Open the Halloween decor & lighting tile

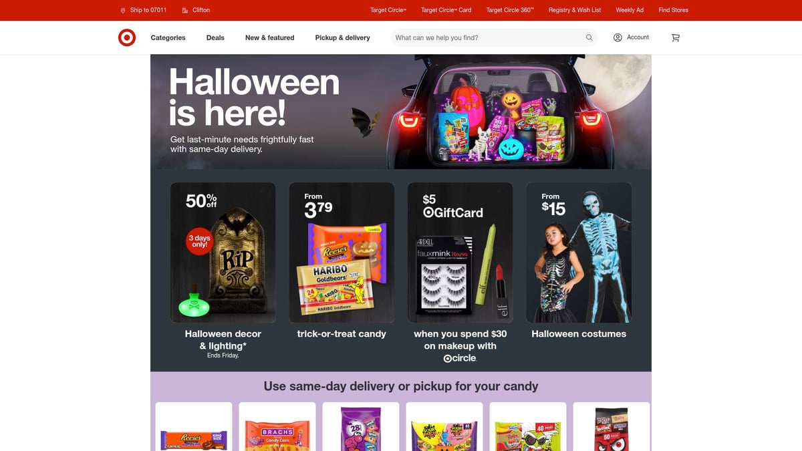click(223, 271)
